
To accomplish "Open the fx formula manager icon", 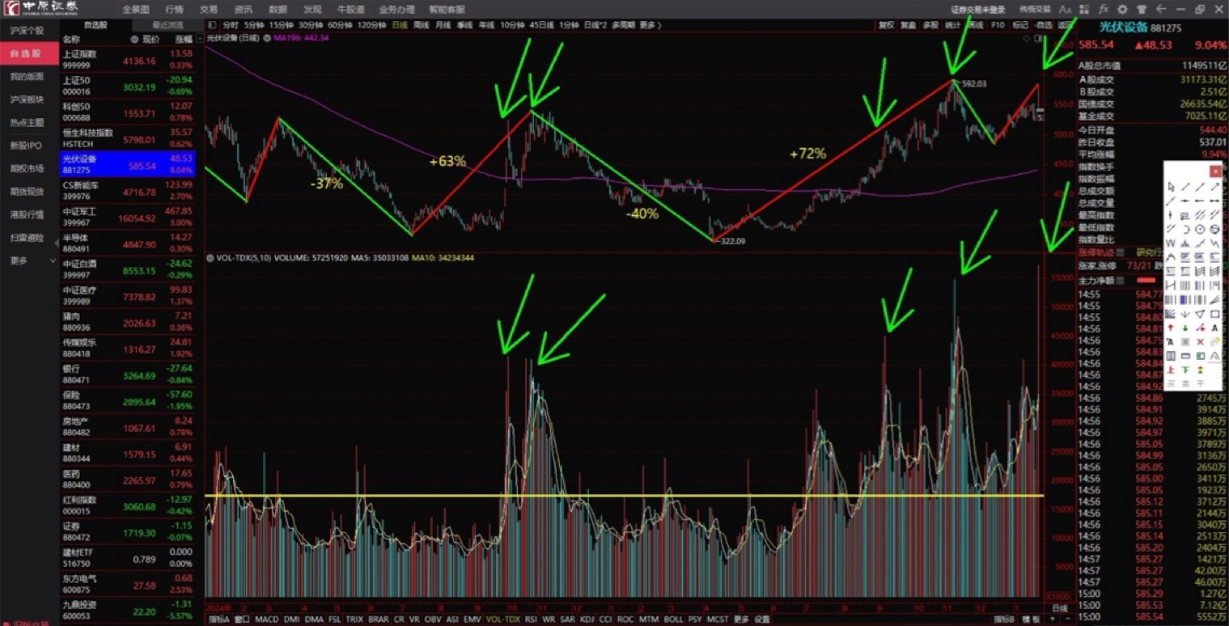I will pyautogui.click(x=1104, y=9).
